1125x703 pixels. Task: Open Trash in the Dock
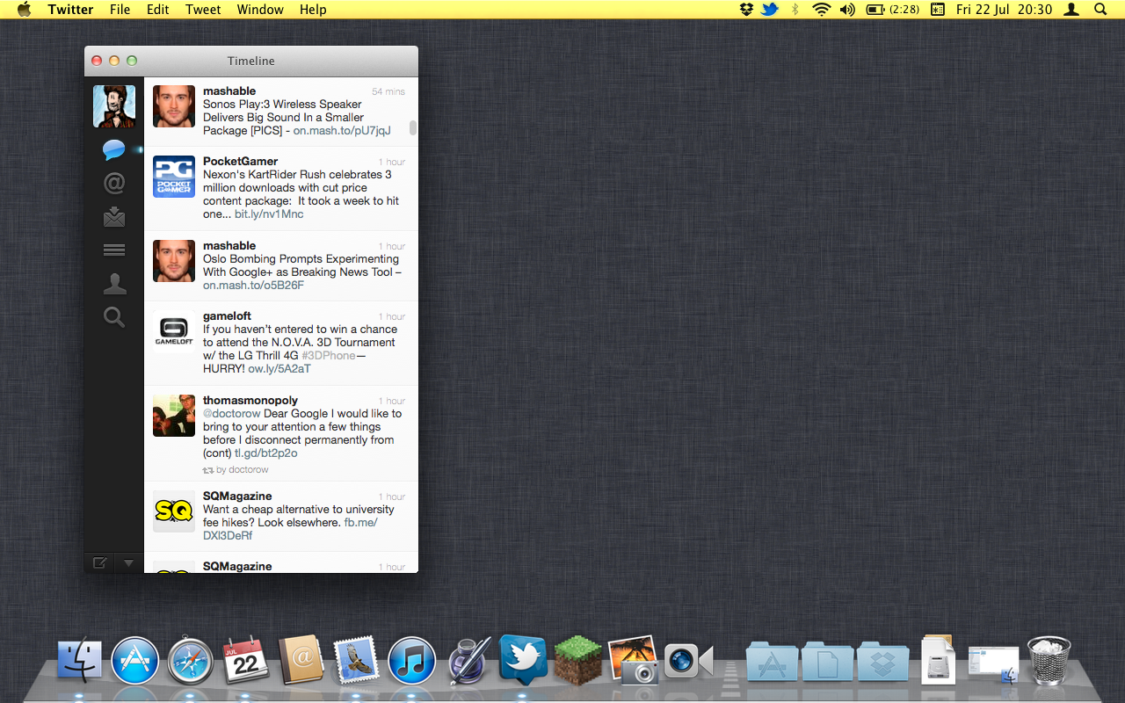(x=1049, y=661)
